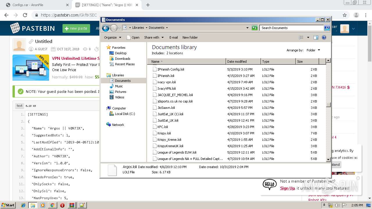Sort by the Type column header
Screen dimensions: 372x209
coord(278,62)
